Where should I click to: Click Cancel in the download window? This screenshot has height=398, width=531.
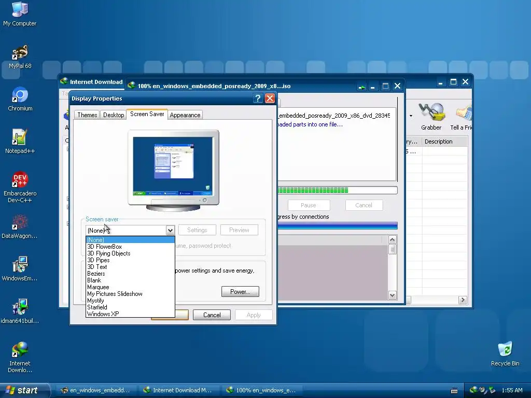click(x=364, y=205)
